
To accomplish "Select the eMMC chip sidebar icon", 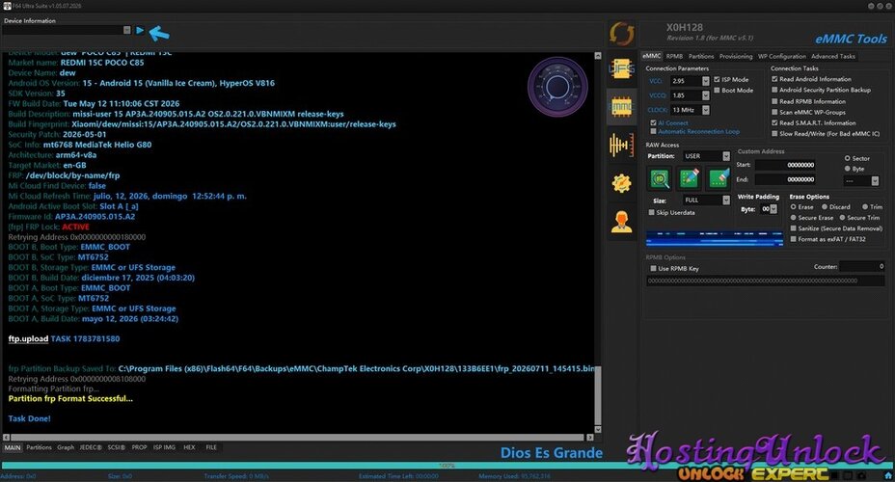I will click(x=621, y=107).
